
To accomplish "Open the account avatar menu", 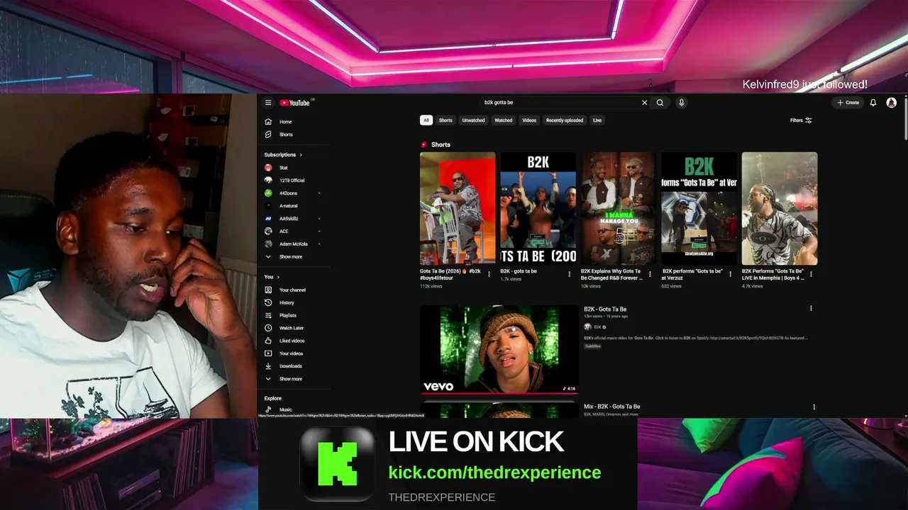I will (892, 103).
